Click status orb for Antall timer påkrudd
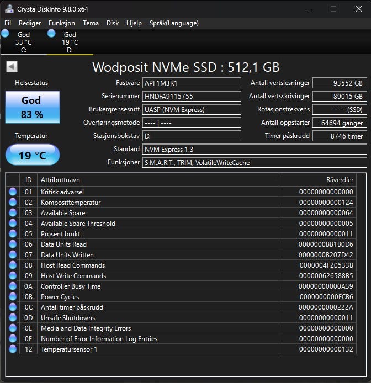Screen dimensions: 371x383 tap(13, 307)
